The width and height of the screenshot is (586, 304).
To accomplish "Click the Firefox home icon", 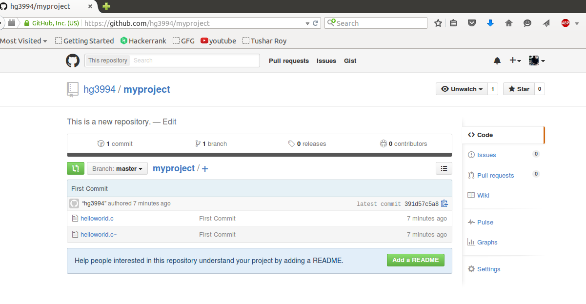I will pyautogui.click(x=509, y=23).
